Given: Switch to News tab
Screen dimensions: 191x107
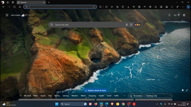Looking at the screenshot, I should coord(36,96).
